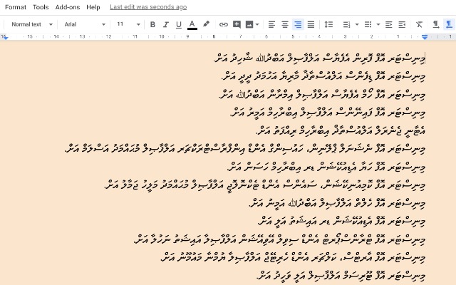Viewport: 456px width, 285px height.
Task: Open the Help menu
Action: point(93,7)
